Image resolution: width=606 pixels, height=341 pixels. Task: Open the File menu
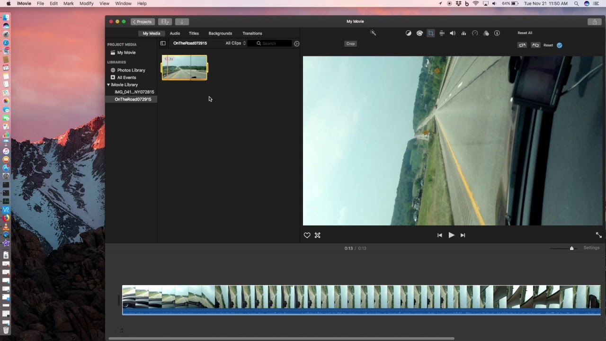click(41, 3)
